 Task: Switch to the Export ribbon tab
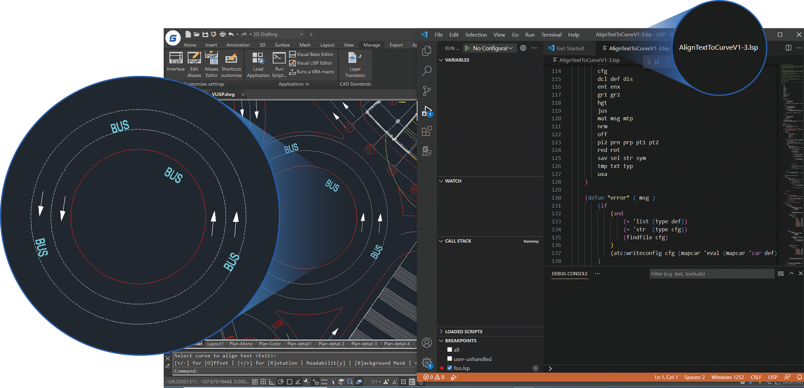click(396, 45)
